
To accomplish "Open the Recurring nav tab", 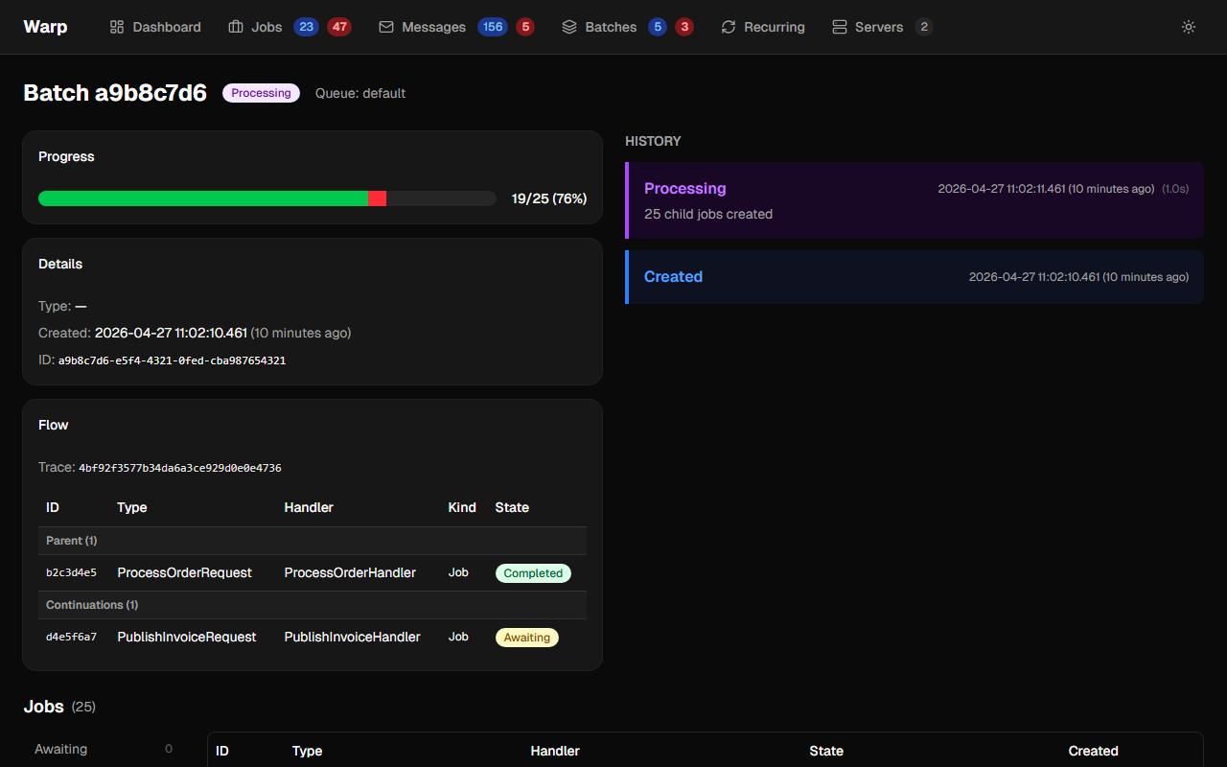I will click(x=774, y=27).
